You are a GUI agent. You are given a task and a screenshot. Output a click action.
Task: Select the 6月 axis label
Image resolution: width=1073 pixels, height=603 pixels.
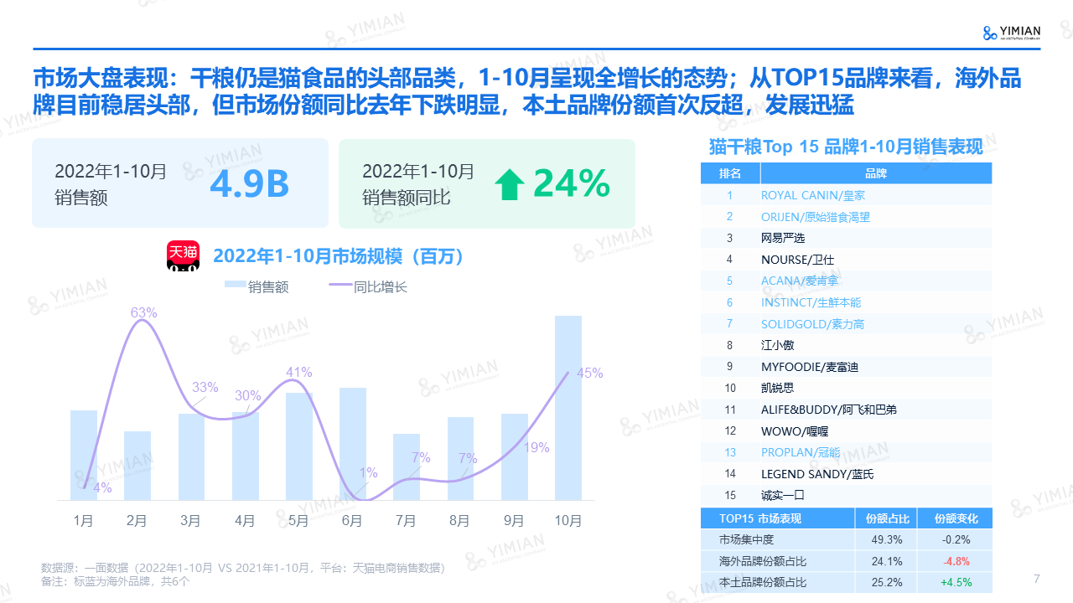coord(352,521)
